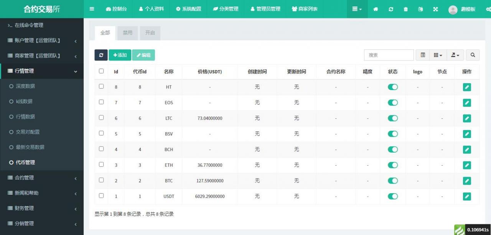491x235 pixels.
Task: Collapse the 行情管理 sidebar group
Action: (42, 71)
